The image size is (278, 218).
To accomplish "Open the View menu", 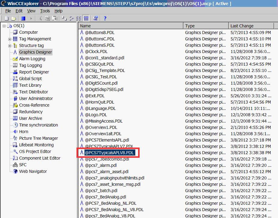I will (x=31, y=11).
